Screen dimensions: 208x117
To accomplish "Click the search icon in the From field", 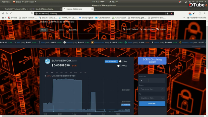I will click(162, 89).
